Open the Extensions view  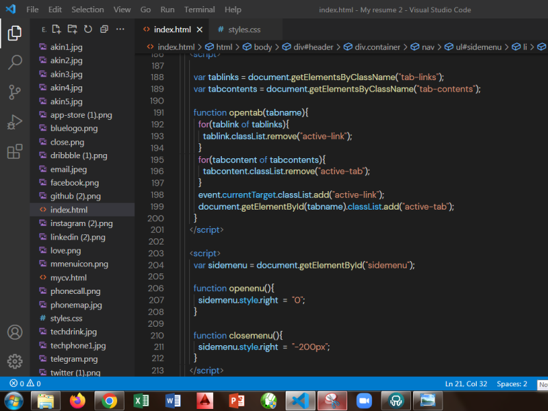(14, 151)
